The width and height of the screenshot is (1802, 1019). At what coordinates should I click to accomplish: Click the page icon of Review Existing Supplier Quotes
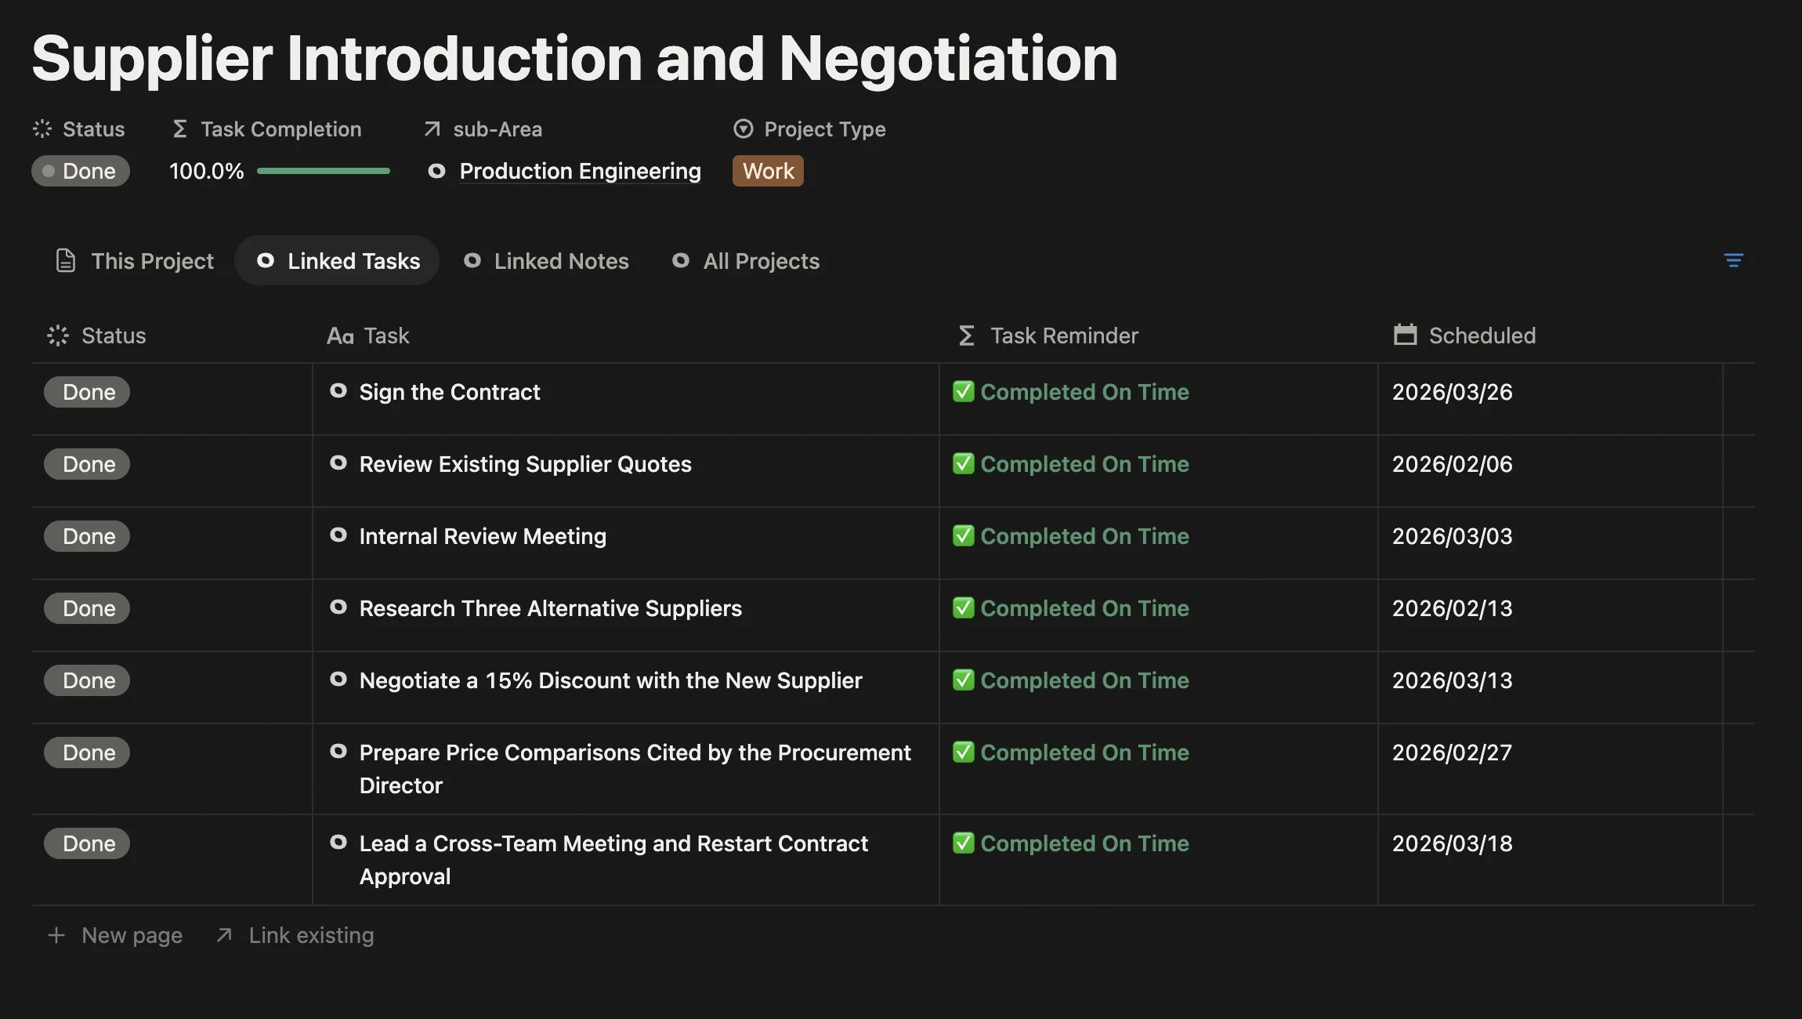pyautogui.click(x=338, y=462)
